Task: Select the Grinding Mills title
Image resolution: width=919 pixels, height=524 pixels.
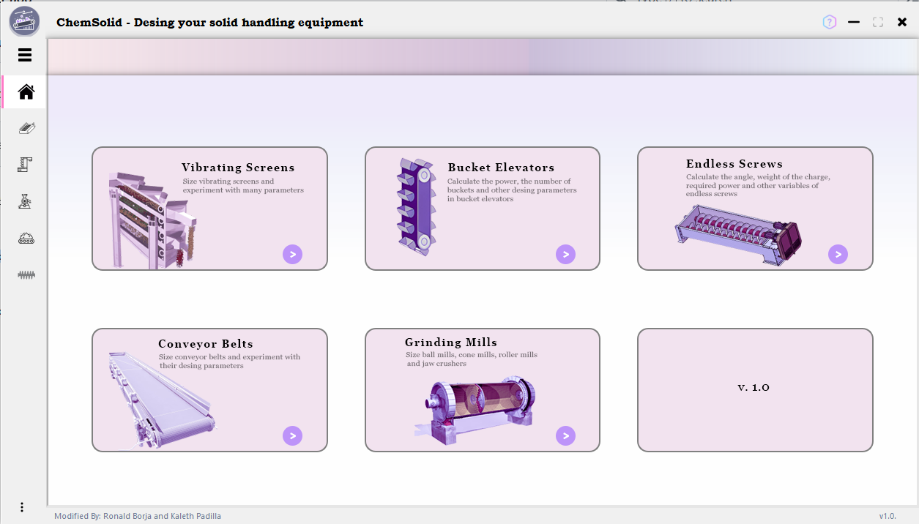Action: coord(451,343)
